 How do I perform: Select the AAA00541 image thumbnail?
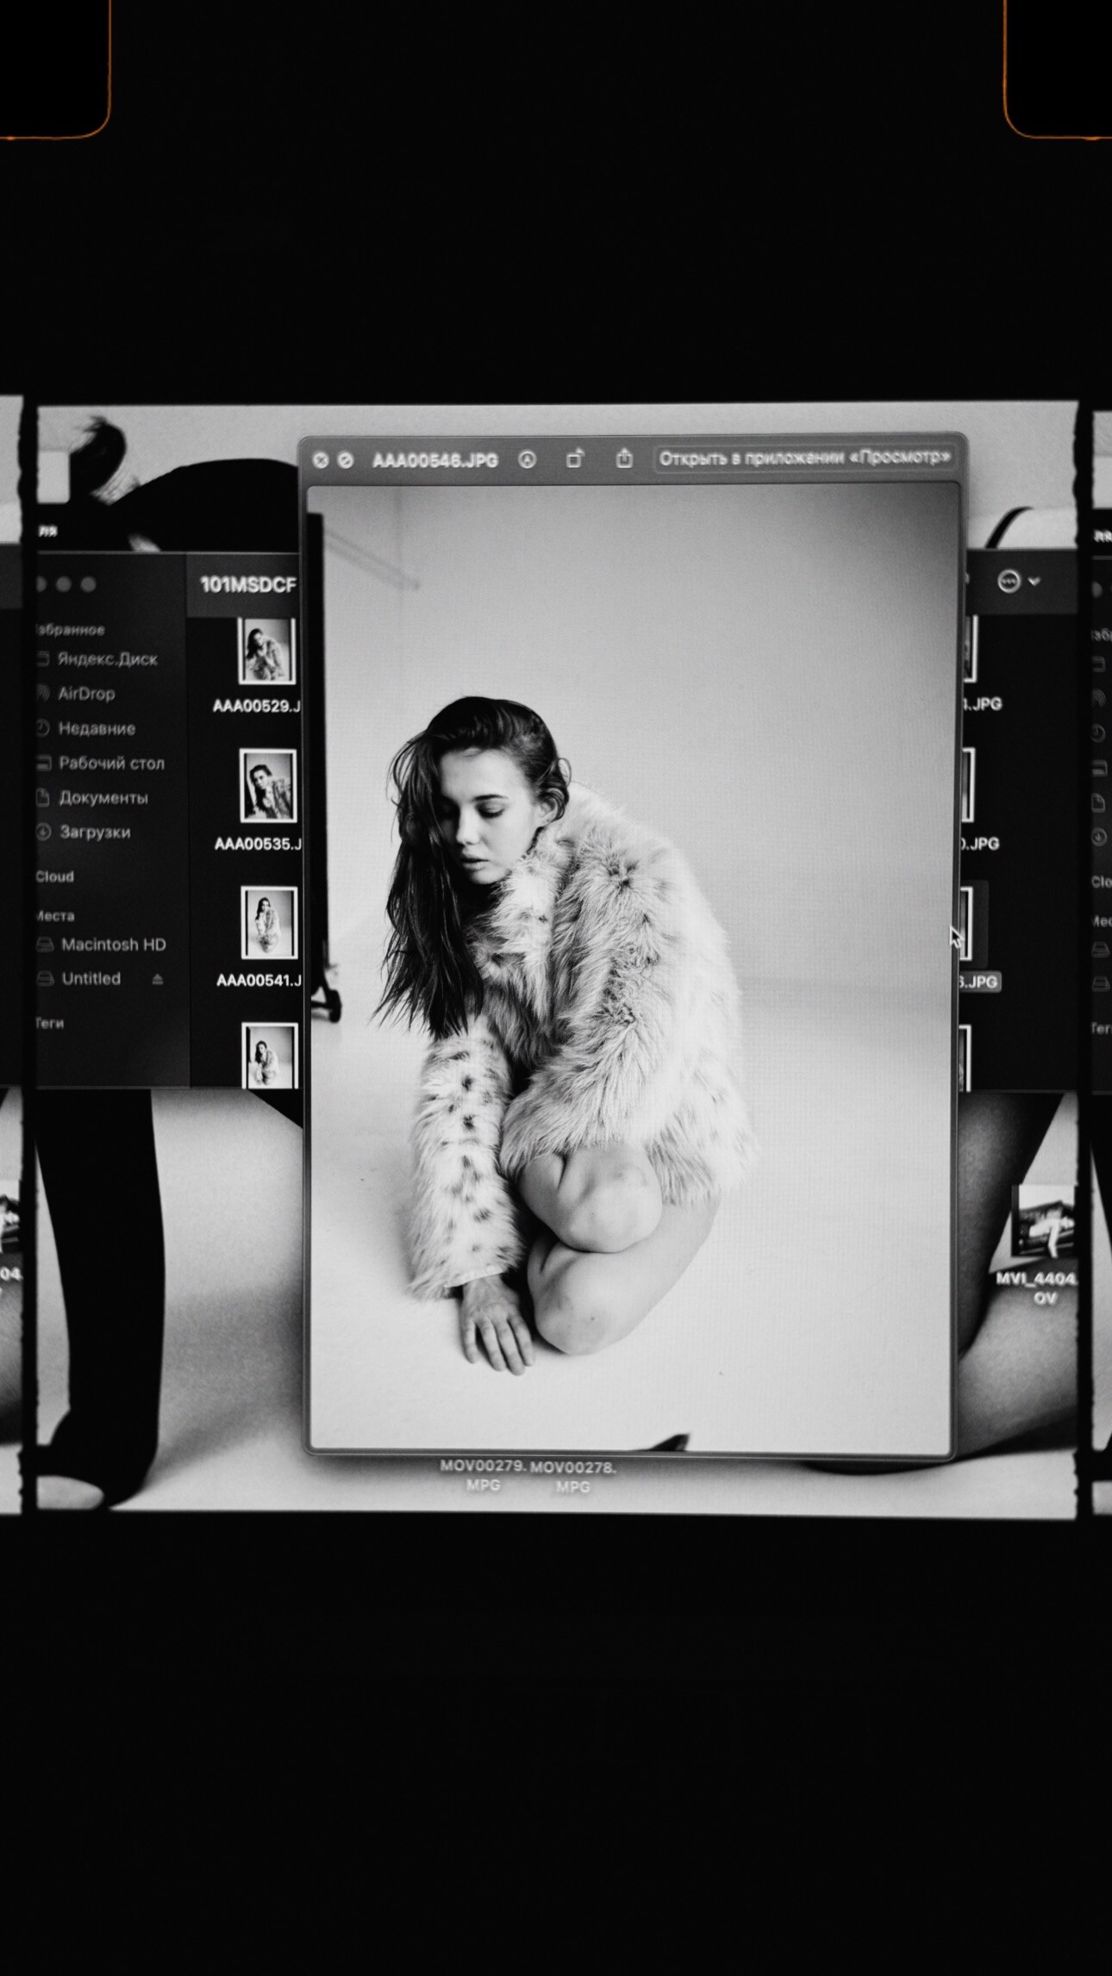click(269, 923)
